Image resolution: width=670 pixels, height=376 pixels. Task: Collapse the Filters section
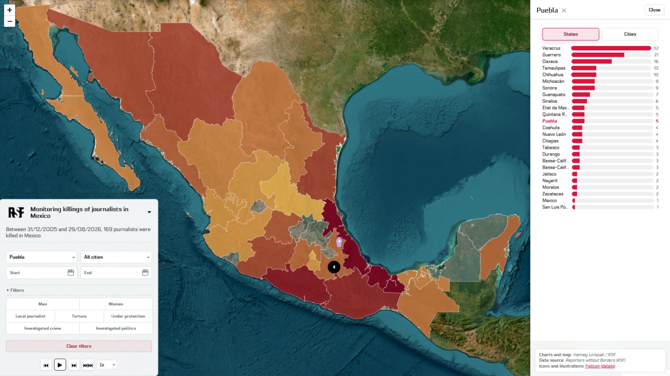[x=15, y=290]
